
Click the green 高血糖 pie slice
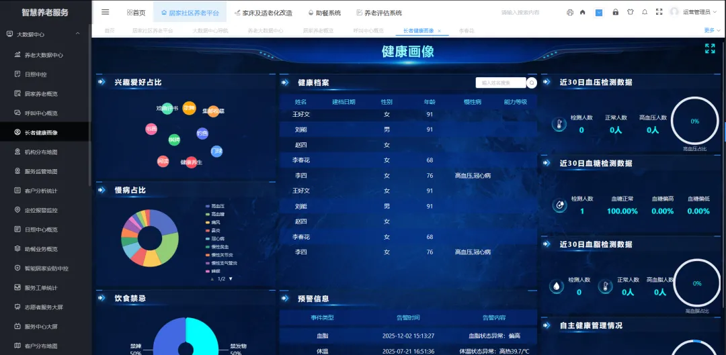point(170,246)
